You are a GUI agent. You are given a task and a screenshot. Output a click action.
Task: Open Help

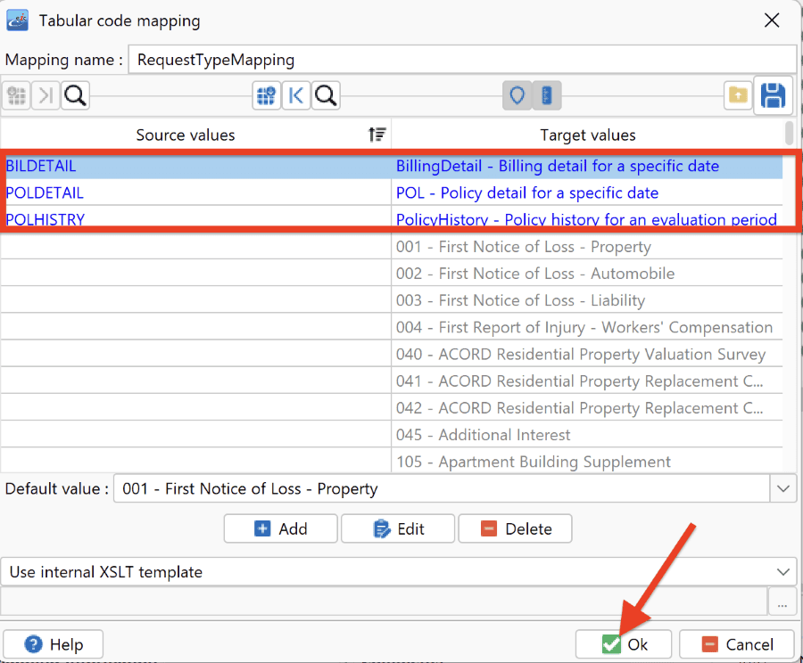[54, 644]
